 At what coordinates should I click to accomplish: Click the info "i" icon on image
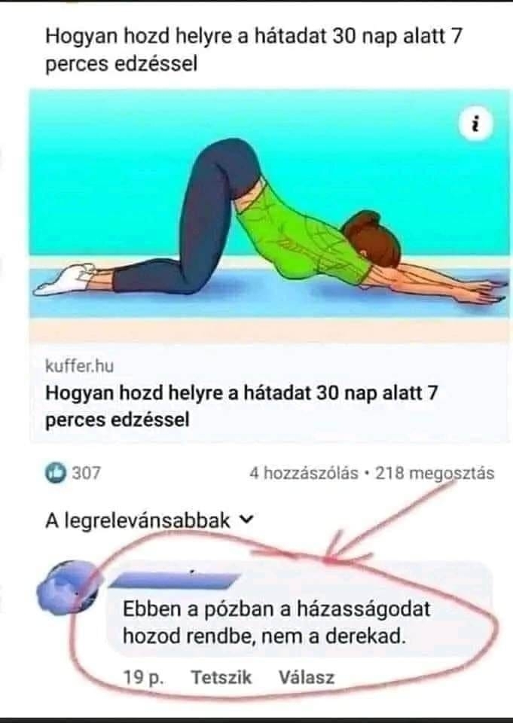click(475, 124)
